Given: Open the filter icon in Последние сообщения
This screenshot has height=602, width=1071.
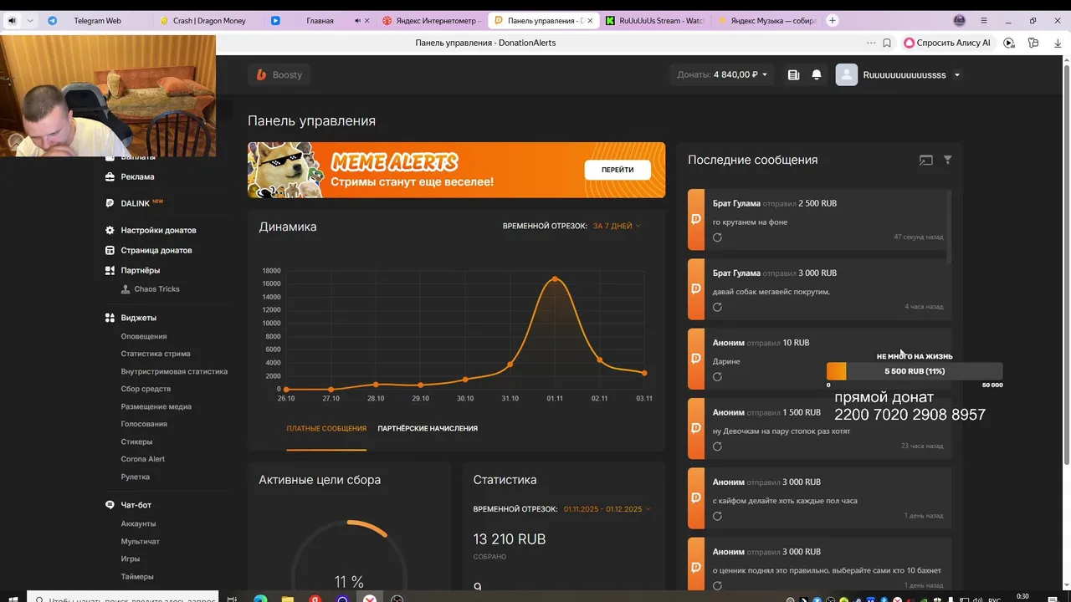Looking at the screenshot, I should coord(947,160).
